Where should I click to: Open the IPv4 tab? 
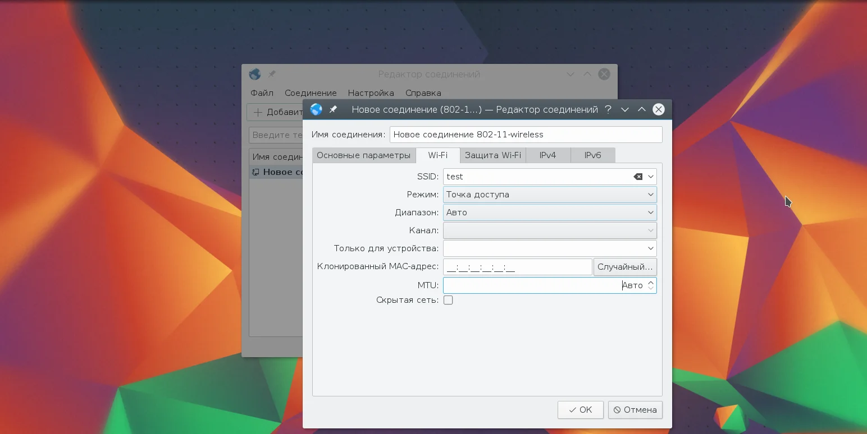pyautogui.click(x=547, y=155)
